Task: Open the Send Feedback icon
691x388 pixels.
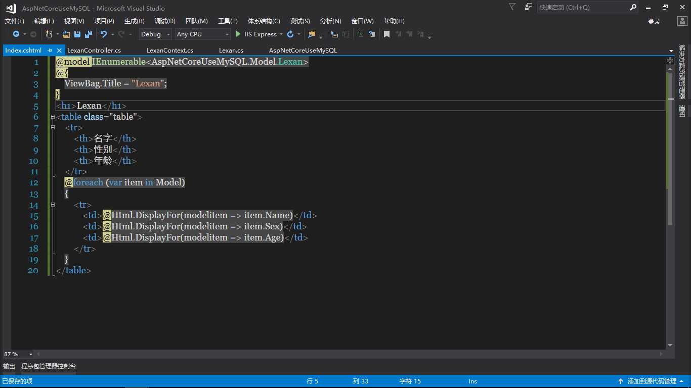Action: 529,7
